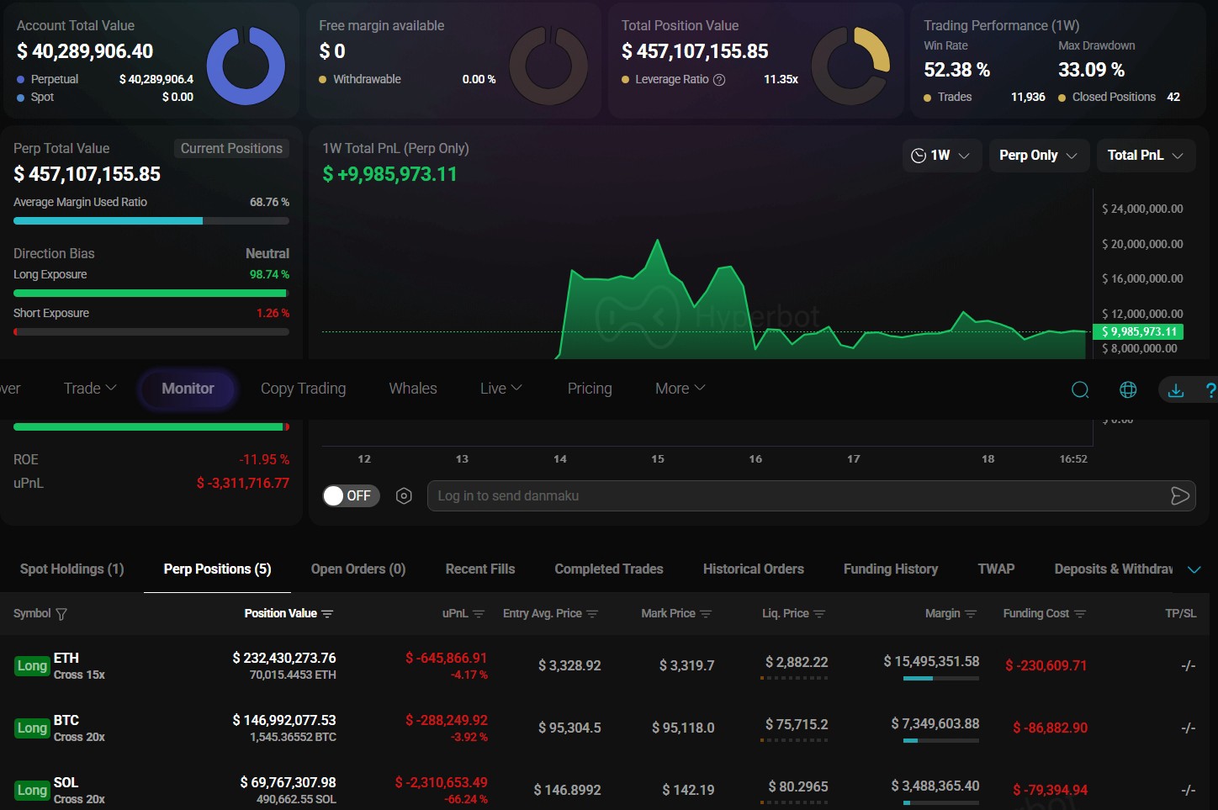This screenshot has width=1218, height=810.
Task: Open the 1W time range dropdown
Action: [941, 156]
